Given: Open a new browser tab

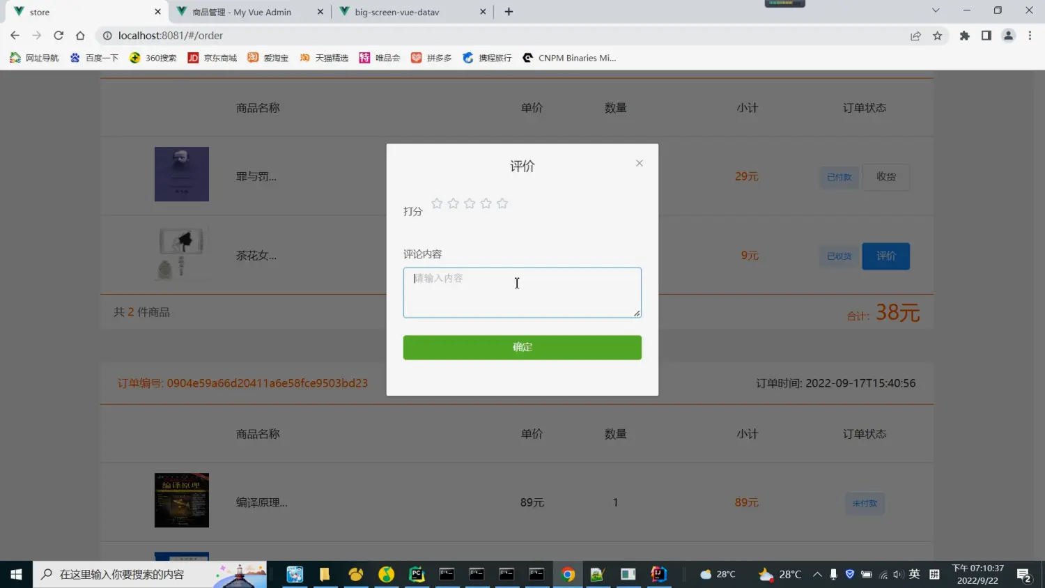Looking at the screenshot, I should click(509, 12).
